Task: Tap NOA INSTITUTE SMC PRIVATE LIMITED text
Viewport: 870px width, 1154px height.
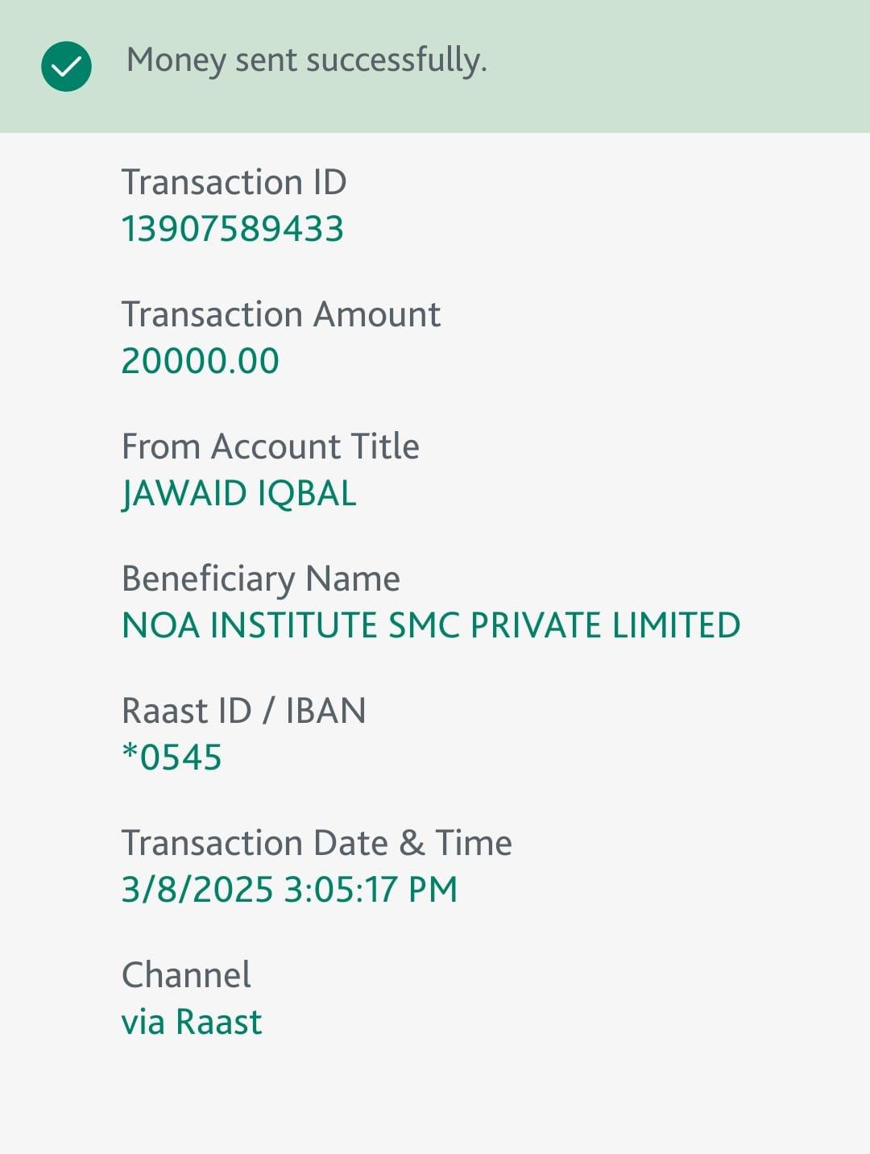Action: 430,625
